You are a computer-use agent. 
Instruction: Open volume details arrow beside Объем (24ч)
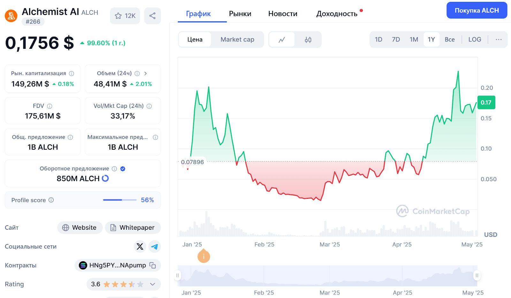click(146, 73)
